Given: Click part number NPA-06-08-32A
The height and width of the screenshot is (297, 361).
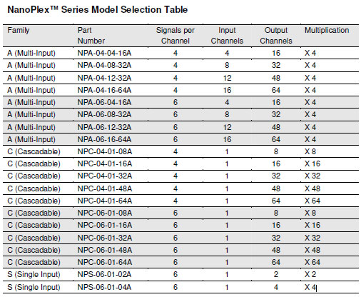Looking at the screenshot, I should coord(104,114).
